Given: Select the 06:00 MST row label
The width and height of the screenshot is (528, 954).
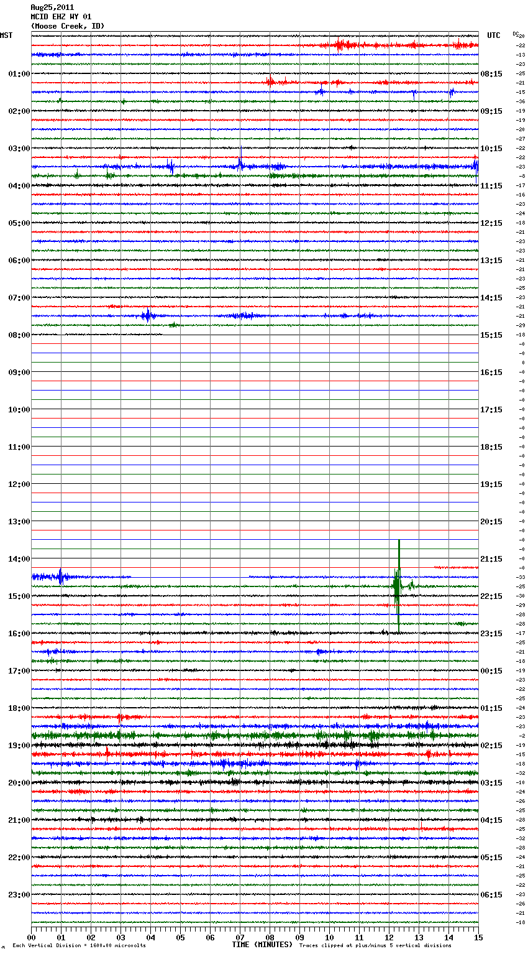Looking at the screenshot, I should [19, 261].
